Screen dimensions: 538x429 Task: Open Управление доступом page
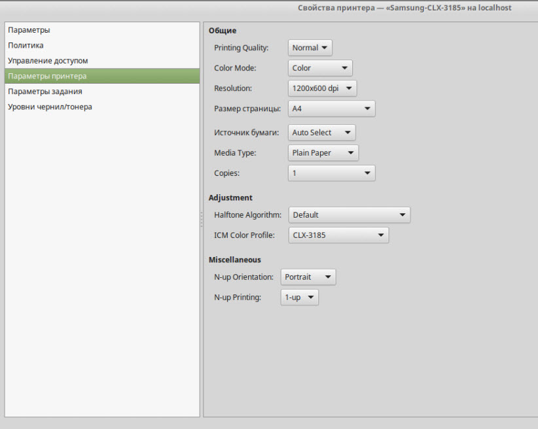click(x=48, y=61)
